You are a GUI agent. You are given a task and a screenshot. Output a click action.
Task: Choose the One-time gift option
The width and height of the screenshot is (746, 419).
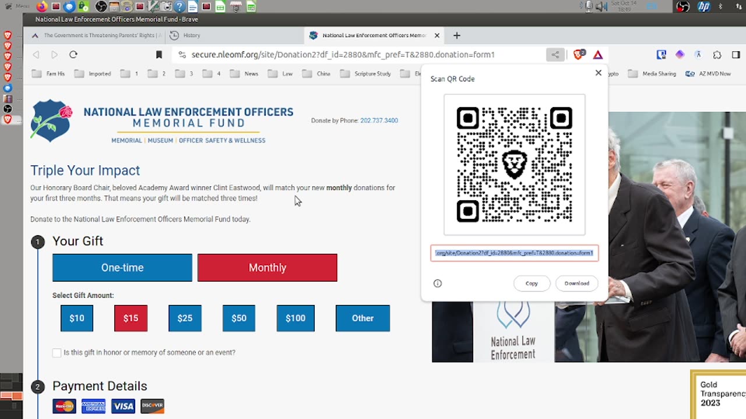[x=122, y=268]
